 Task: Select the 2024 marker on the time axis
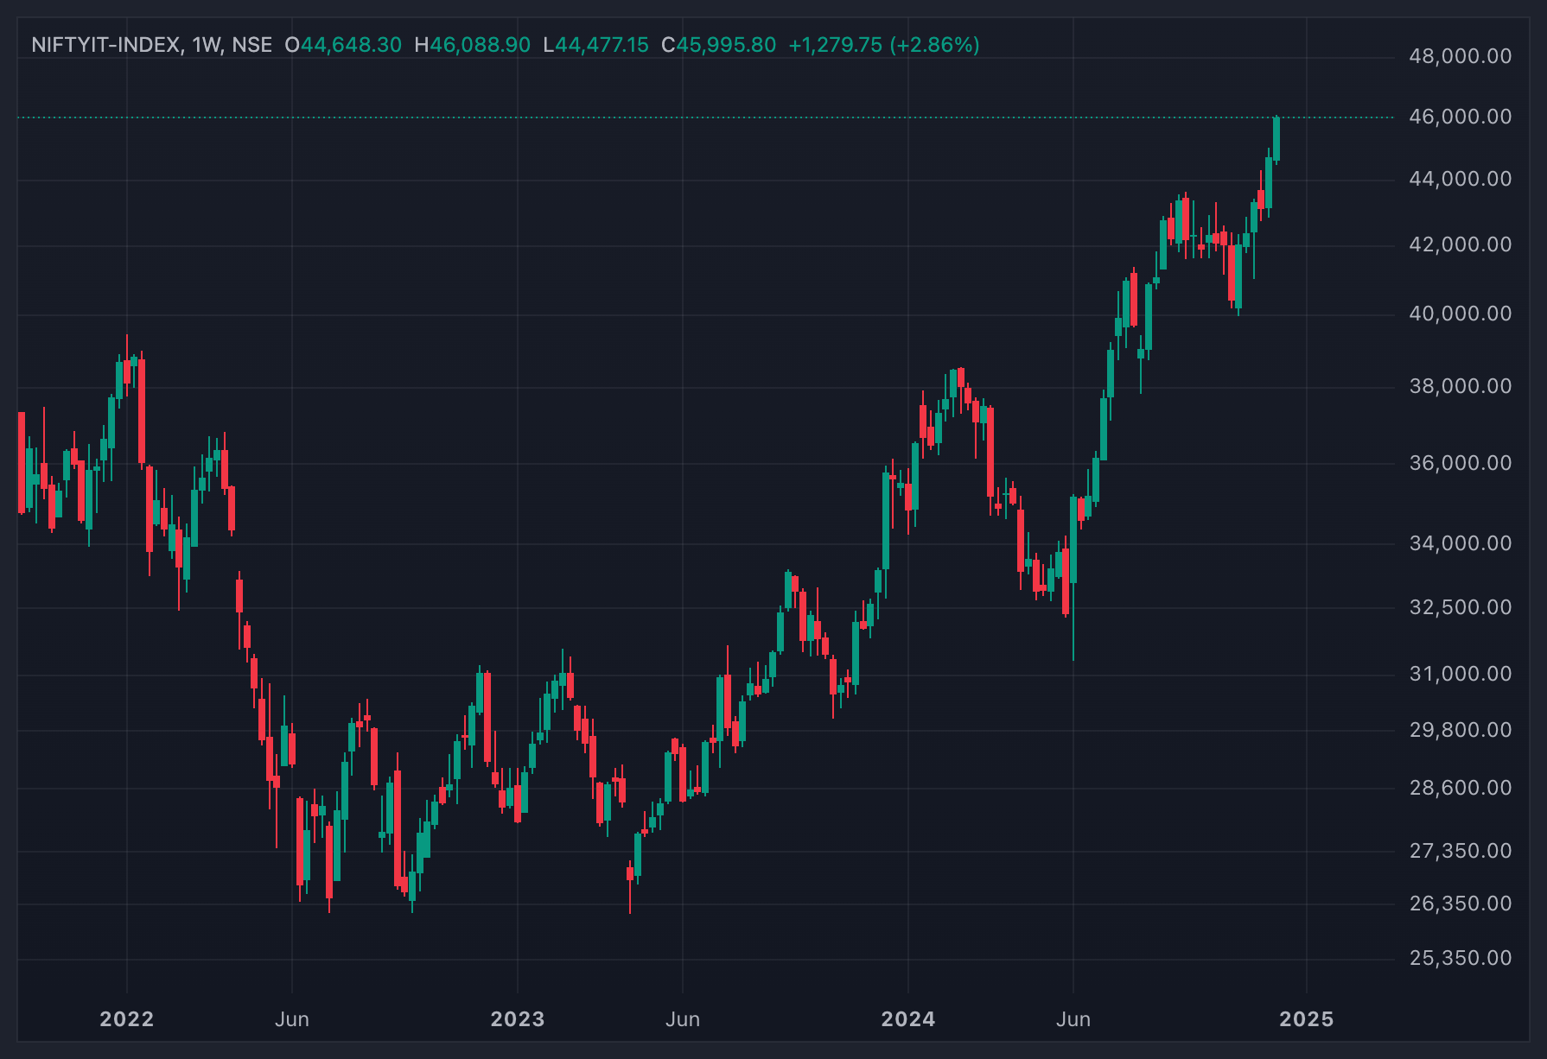coord(908,1019)
